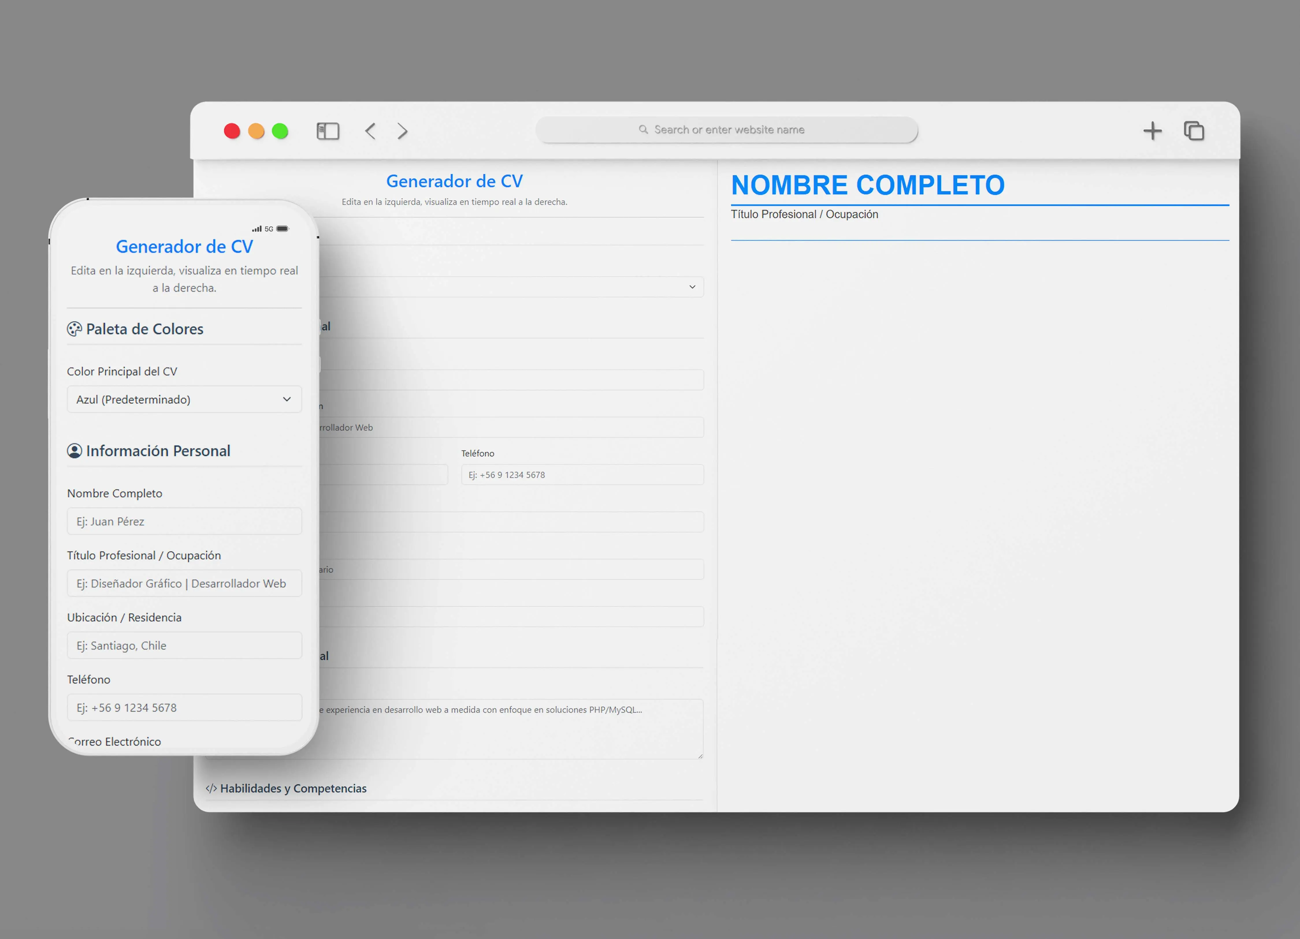
Task: Expand the desktop color select chevron
Action: 692,287
